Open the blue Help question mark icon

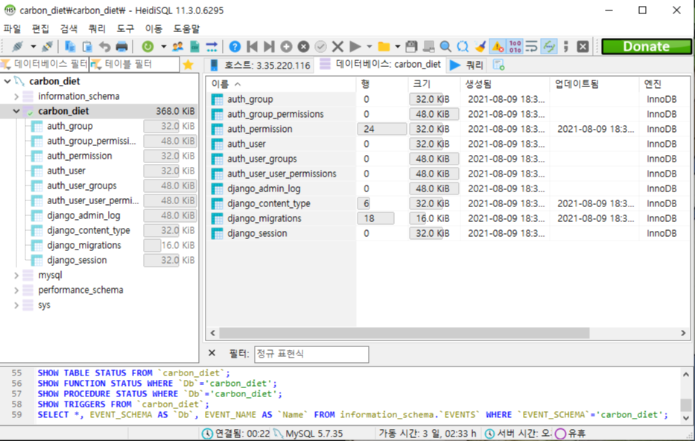235,46
